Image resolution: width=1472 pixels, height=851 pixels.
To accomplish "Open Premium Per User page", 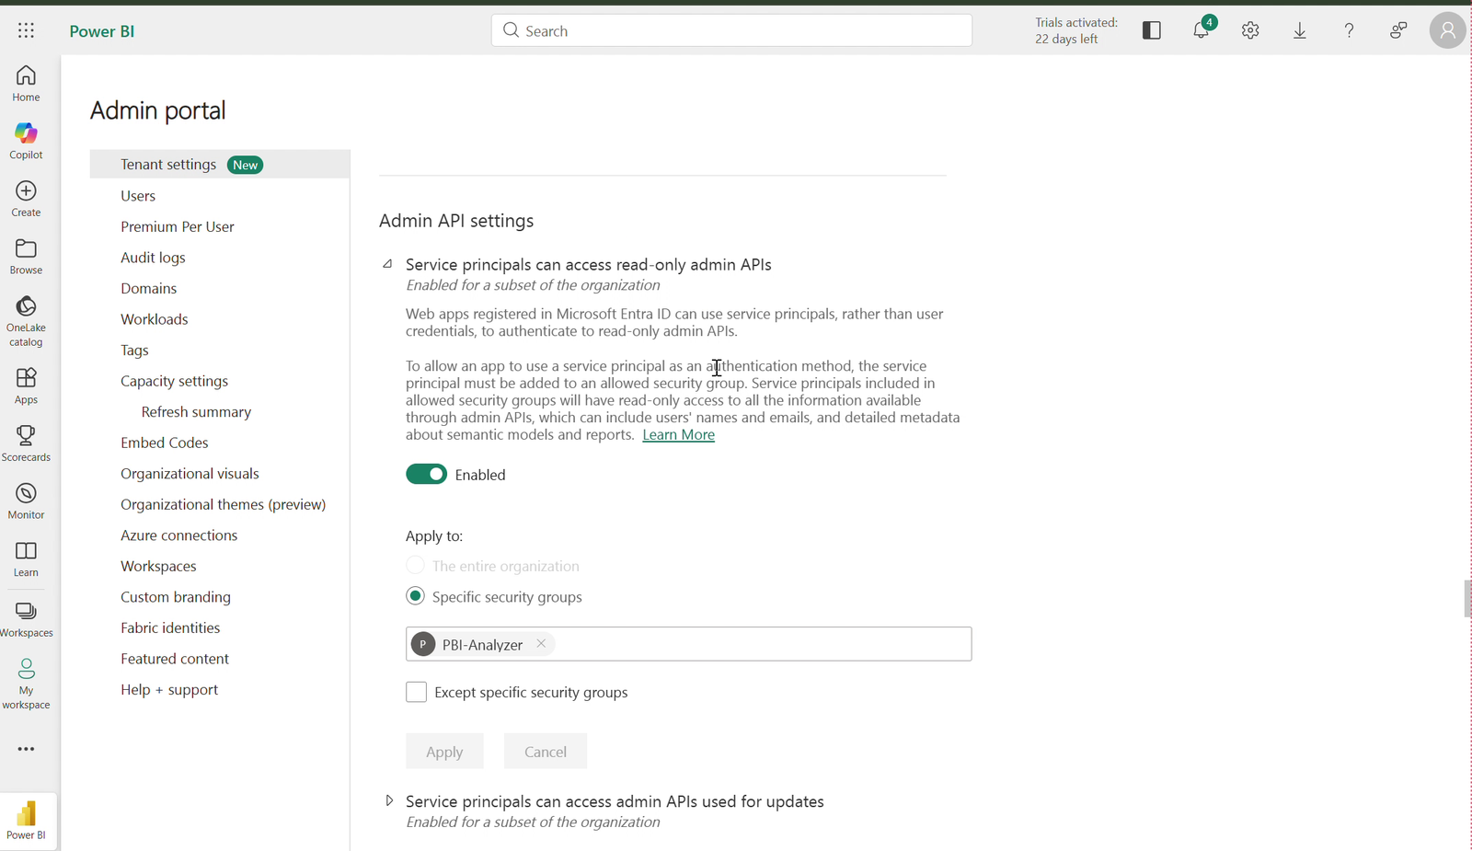I will pos(178,226).
